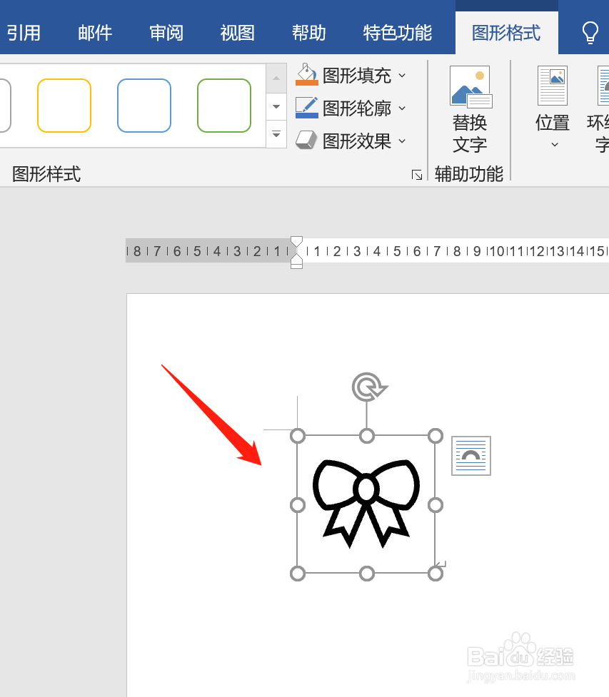The height and width of the screenshot is (697, 609).
Task: Click the 图形填充 paint bucket icon
Action: [306, 75]
